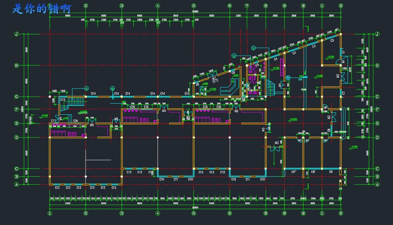Click the C8 window label
Image resolution: width=393 pixels, height=225 pixels.
(329, 130)
